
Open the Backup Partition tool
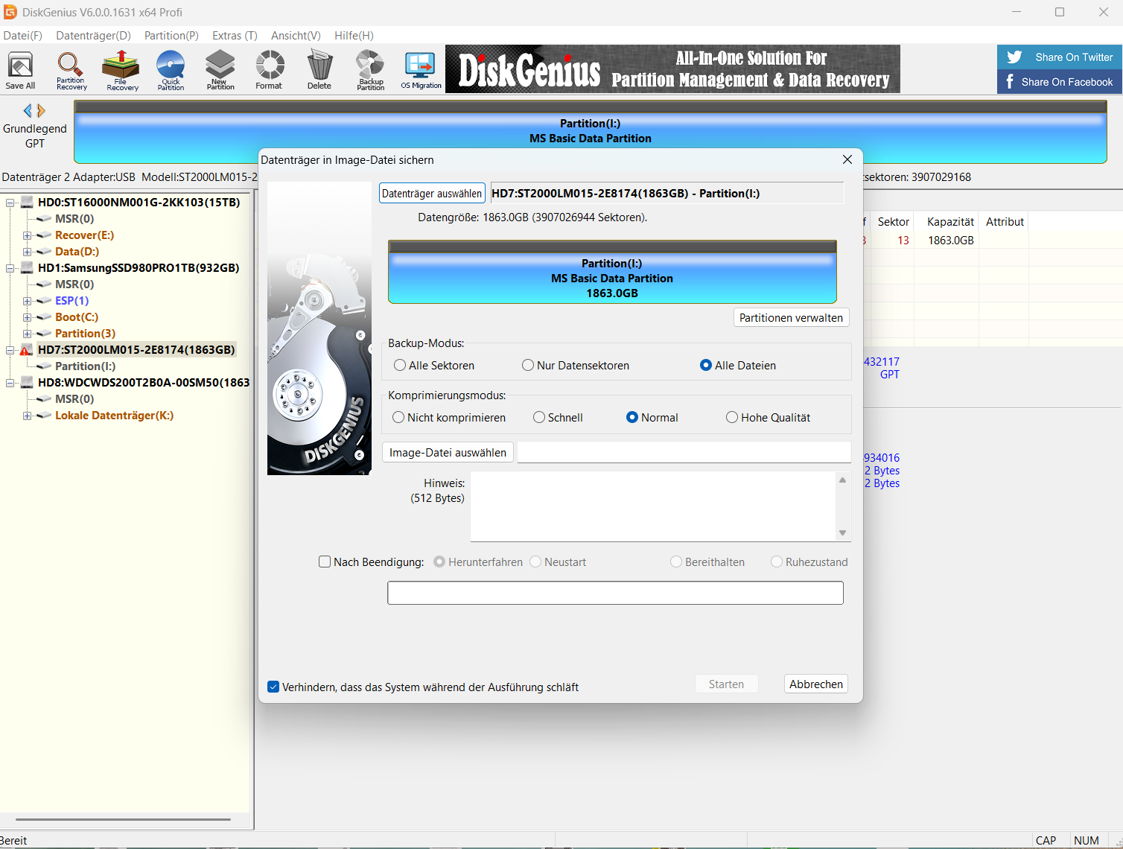point(370,71)
